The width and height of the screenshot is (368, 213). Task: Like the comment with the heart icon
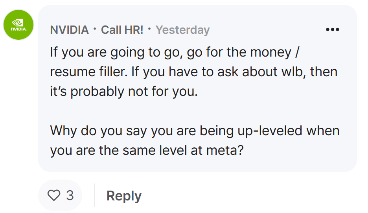coord(54,195)
